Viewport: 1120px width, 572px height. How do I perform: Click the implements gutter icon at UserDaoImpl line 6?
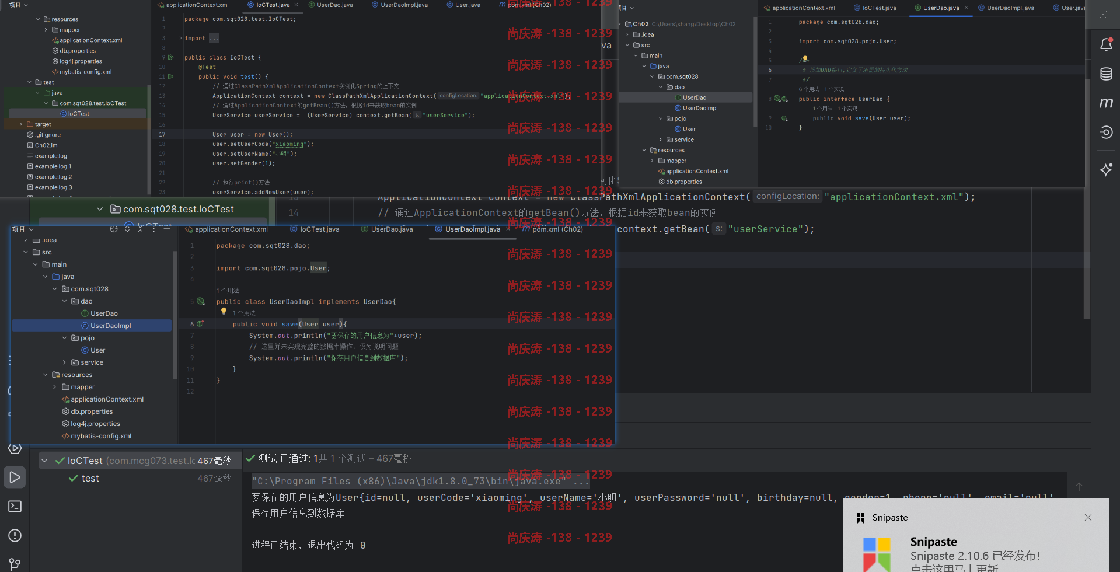click(200, 324)
